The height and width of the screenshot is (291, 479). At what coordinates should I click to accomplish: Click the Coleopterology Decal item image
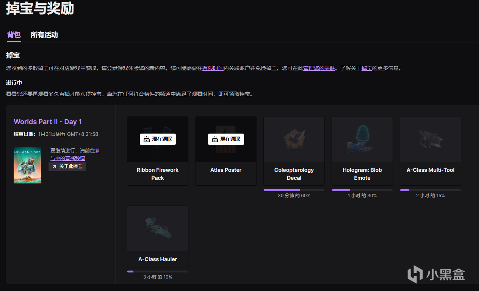coord(294,139)
